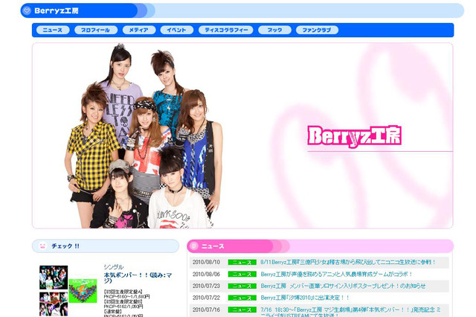Click the upper-left single cover thumbnail
Viewport: 476px width, 317px height.
(54, 278)
